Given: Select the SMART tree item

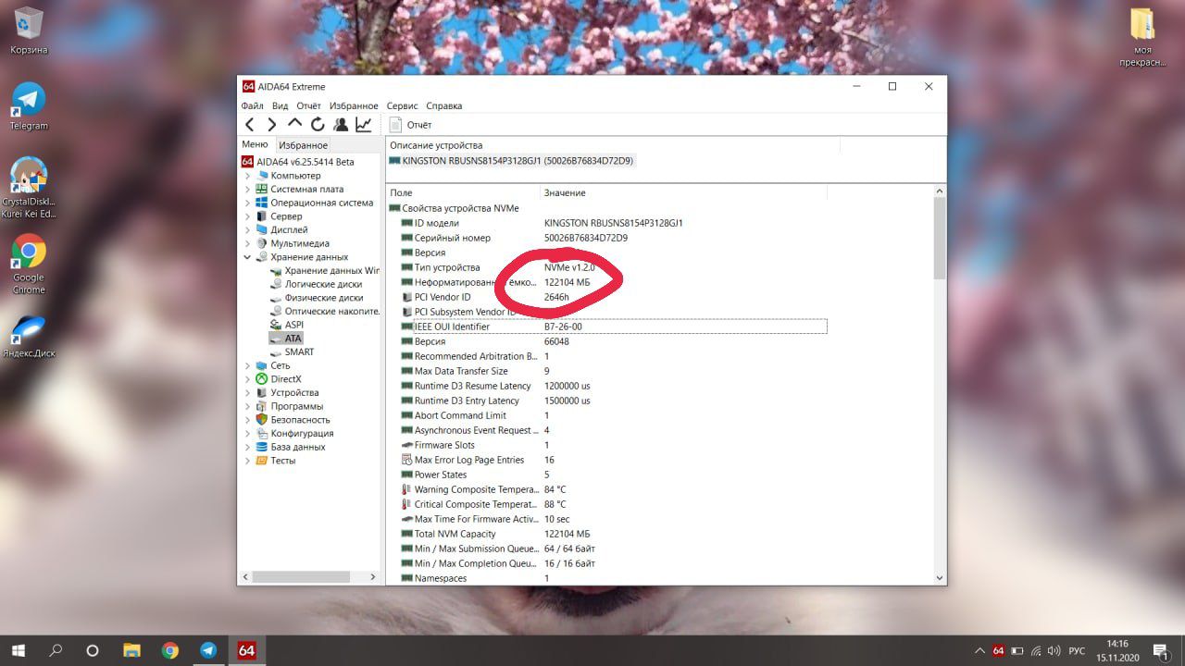Looking at the screenshot, I should [x=292, y=351].
